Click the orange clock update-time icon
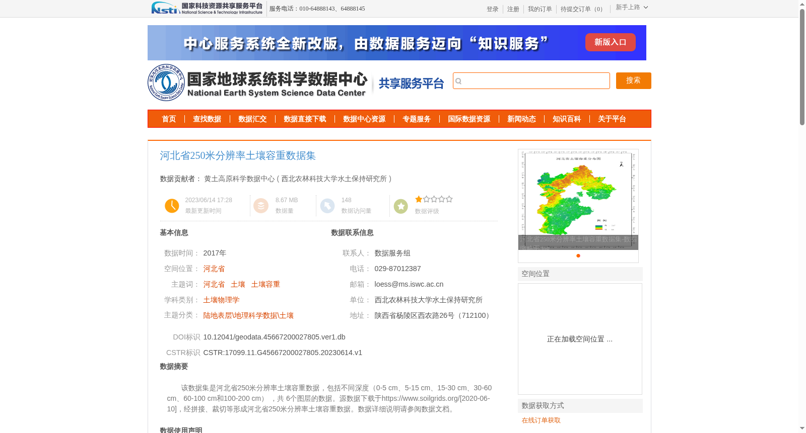The height and width of the screenshot is (433, 806). (x=172, y=206)
